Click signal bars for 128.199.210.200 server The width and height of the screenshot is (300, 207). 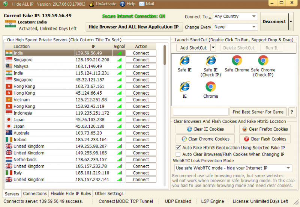point(119,60)
